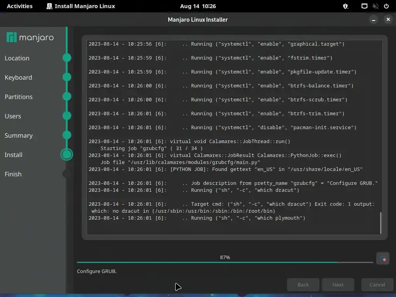This screenshot has width=396, height=297.
Task: Click the 'Configure GRUB.' status text
Action: click(x=97, y=271)
